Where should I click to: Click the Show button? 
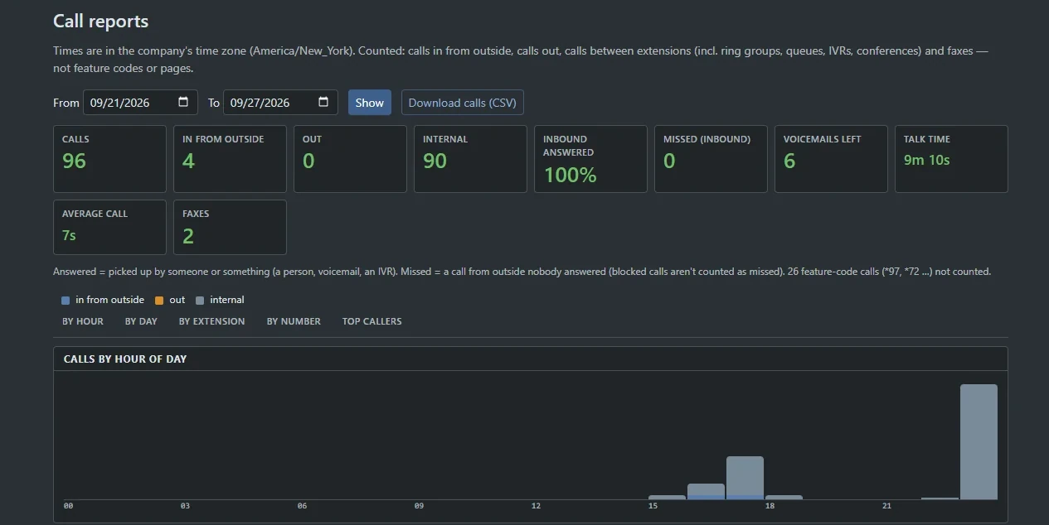click(x=370, y=103)
